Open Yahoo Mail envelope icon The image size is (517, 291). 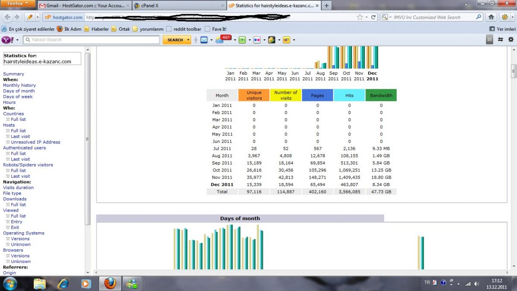click(204, 40)
